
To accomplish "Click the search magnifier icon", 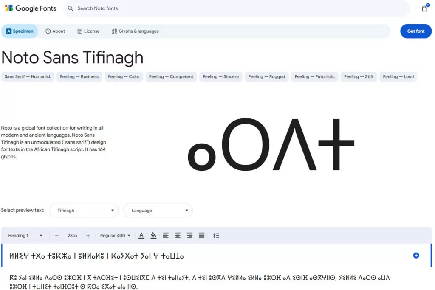I will point(71,8).
